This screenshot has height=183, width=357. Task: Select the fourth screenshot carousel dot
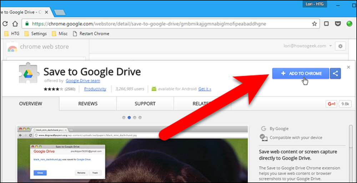pos(140,118)
